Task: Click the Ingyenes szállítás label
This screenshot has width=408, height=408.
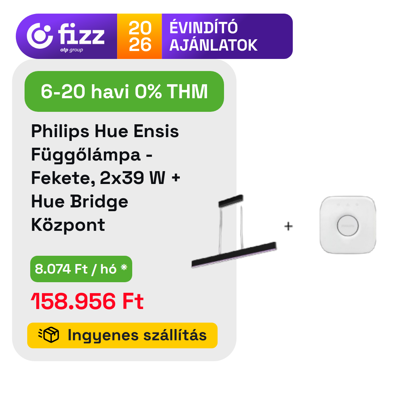Action: tap(137, 335)
